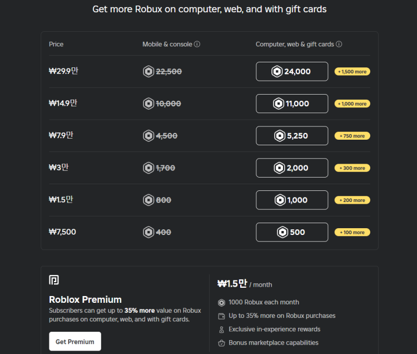Choose the 5,250 Robux package
The height and width of the screenshot is (354, 417).
click(x=292, y=136)
